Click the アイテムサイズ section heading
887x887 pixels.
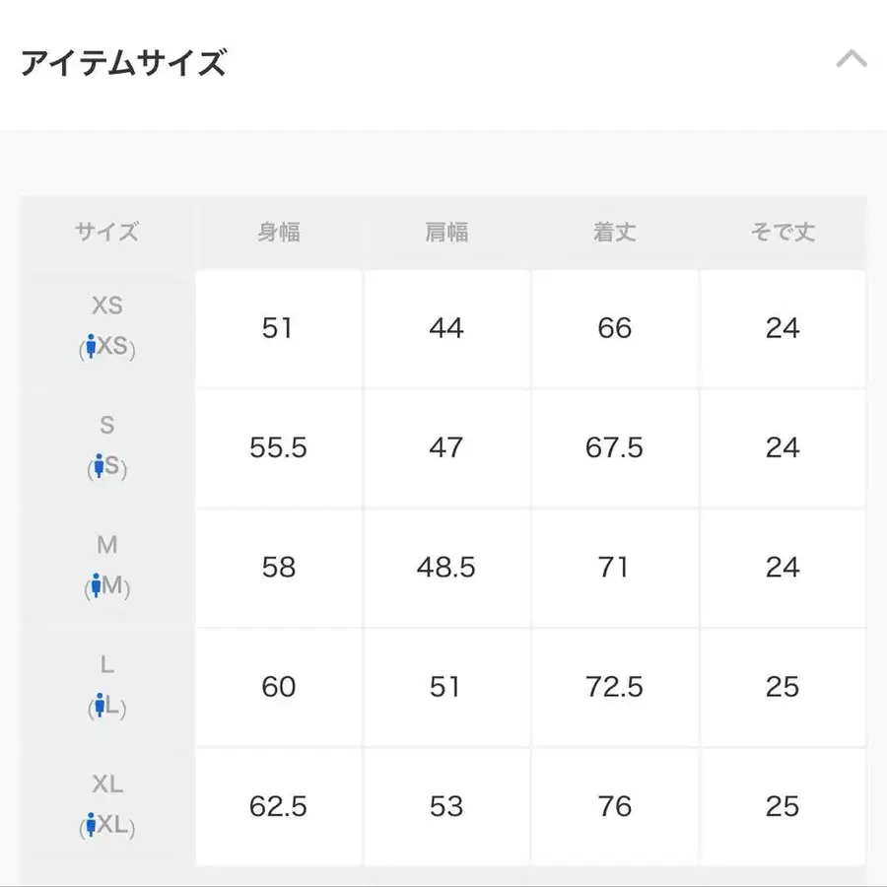click(123, 64)
